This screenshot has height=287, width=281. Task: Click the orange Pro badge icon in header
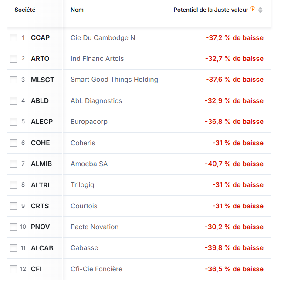[252, 9]
